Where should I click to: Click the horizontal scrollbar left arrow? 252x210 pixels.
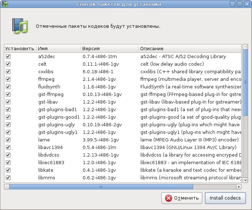[6, 187]
